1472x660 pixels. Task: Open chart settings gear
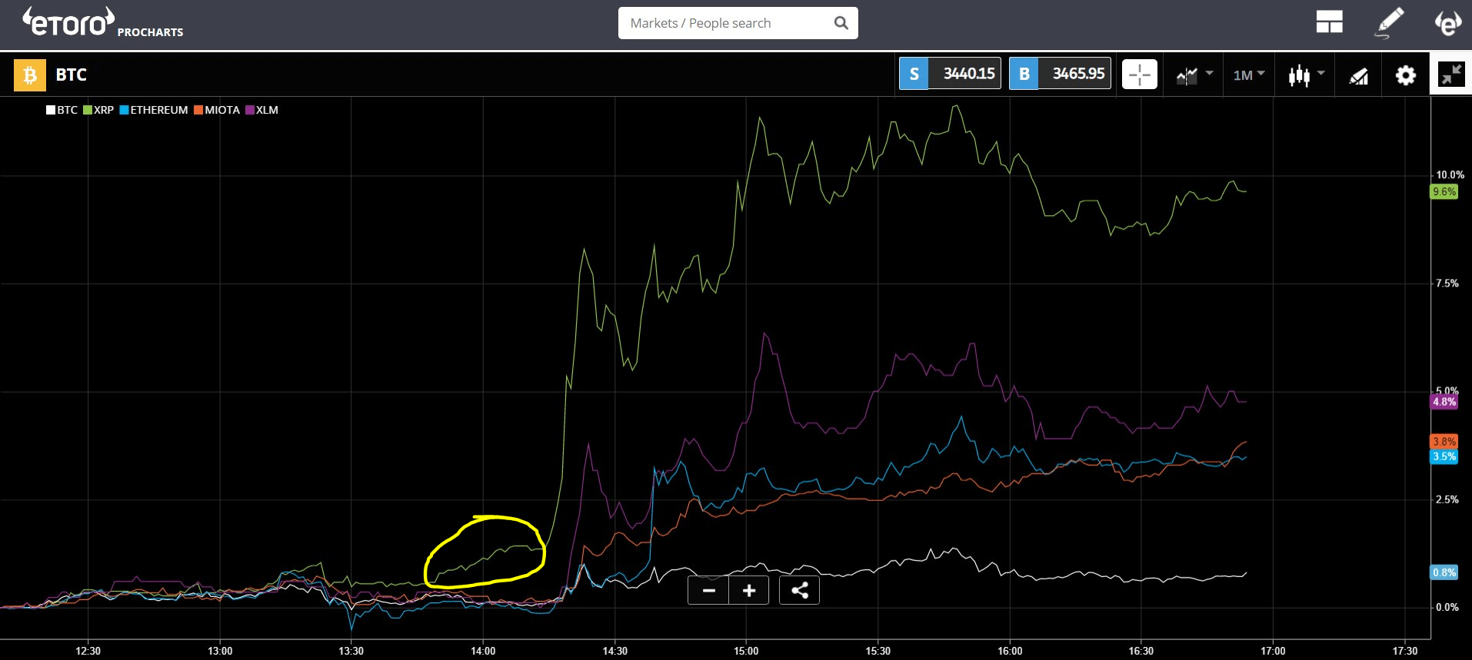coord(1405,75)
